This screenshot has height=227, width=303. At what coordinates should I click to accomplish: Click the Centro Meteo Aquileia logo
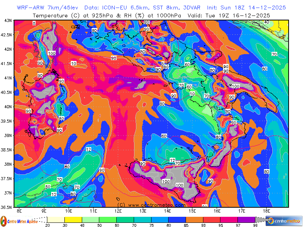coord(20,221)
